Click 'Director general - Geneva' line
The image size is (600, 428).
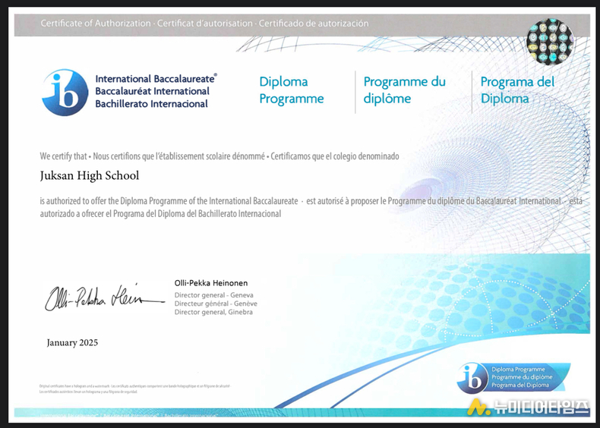[x=214, y=295]
